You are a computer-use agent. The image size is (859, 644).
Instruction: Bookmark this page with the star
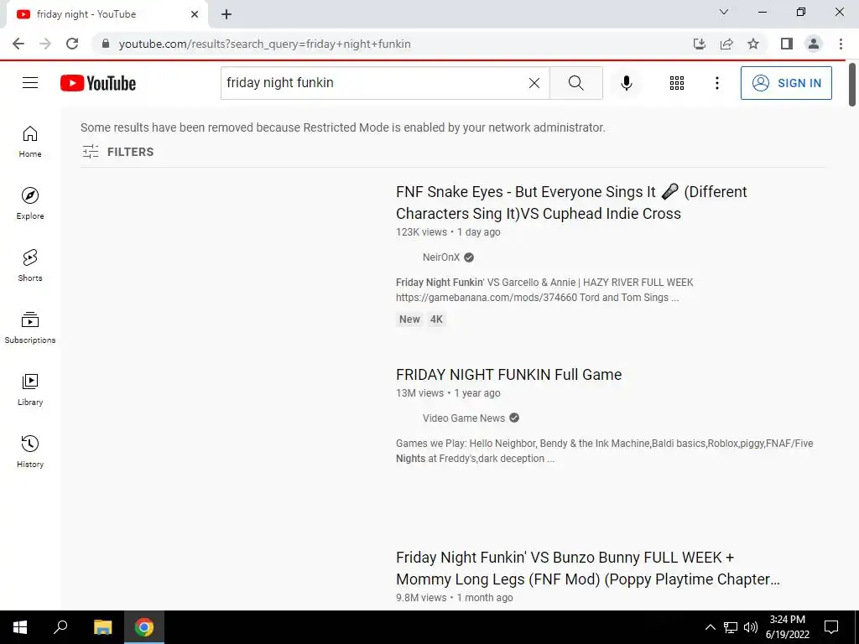tap(753, 44)
